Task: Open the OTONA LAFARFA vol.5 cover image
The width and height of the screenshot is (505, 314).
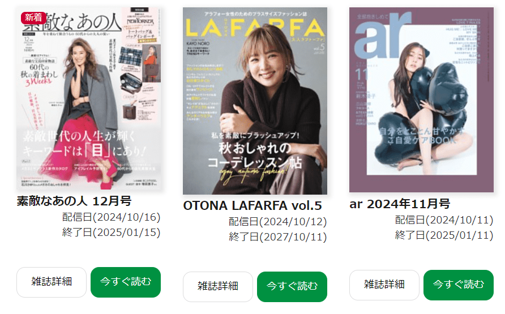Action: (255, 101)
